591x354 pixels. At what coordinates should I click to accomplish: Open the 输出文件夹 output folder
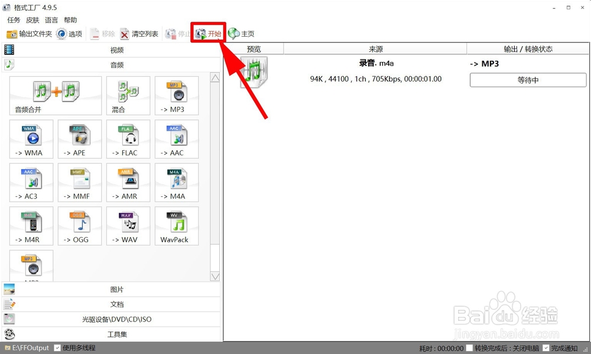point(29,34)
